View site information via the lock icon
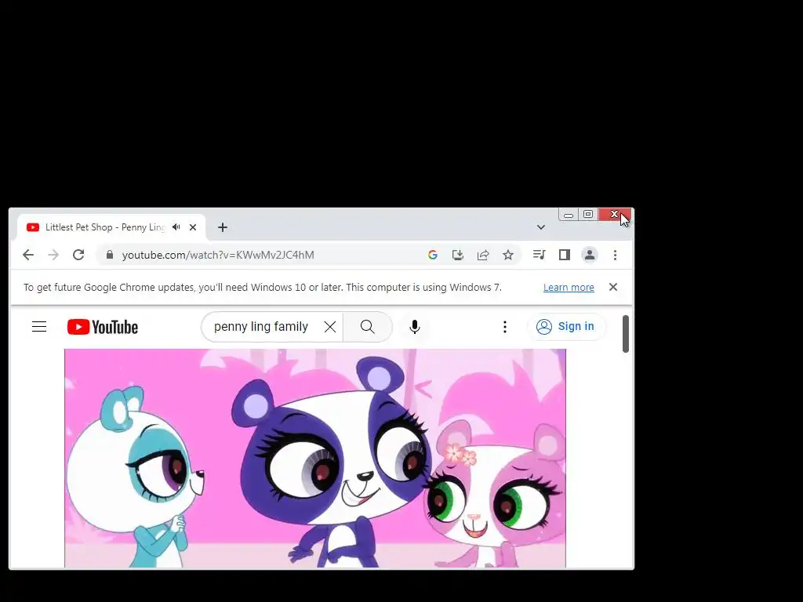 pyautogui.click(x=110, y=255)
